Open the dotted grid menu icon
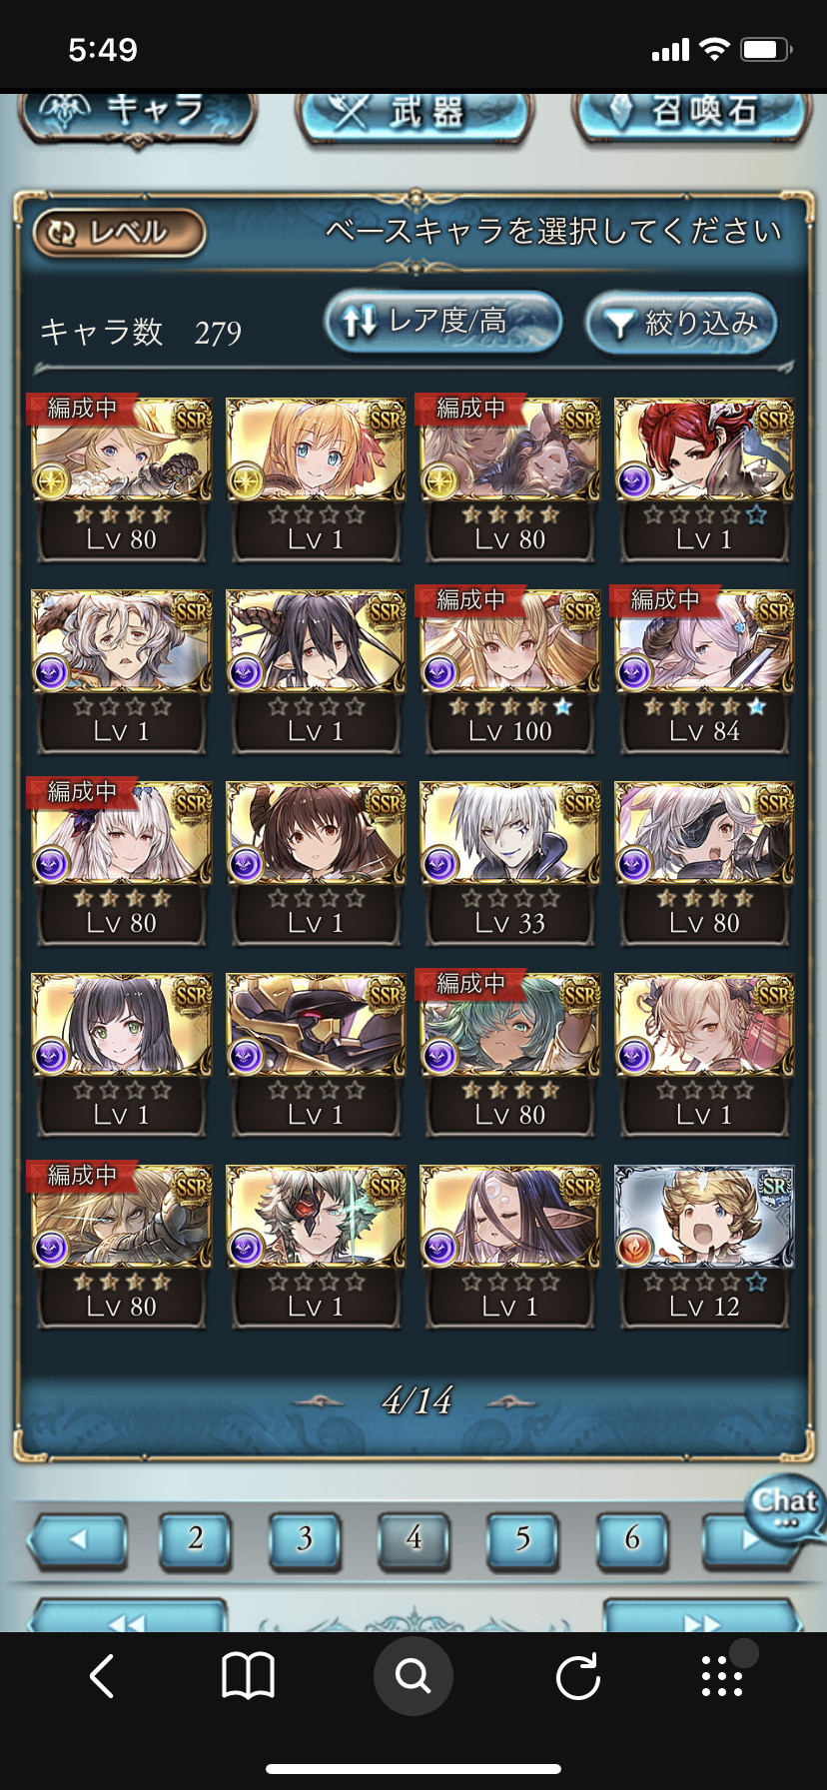This screenshot has height=1790, width=827. [x=722, y=1675]
